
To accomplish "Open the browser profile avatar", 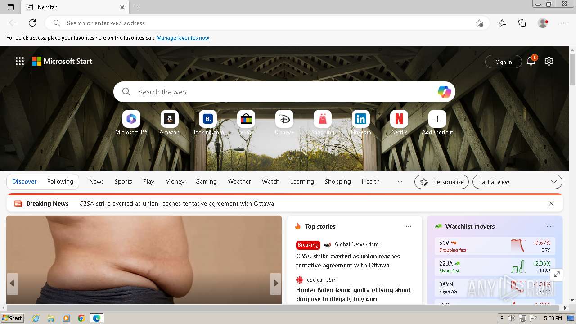I will coord(543,23).
